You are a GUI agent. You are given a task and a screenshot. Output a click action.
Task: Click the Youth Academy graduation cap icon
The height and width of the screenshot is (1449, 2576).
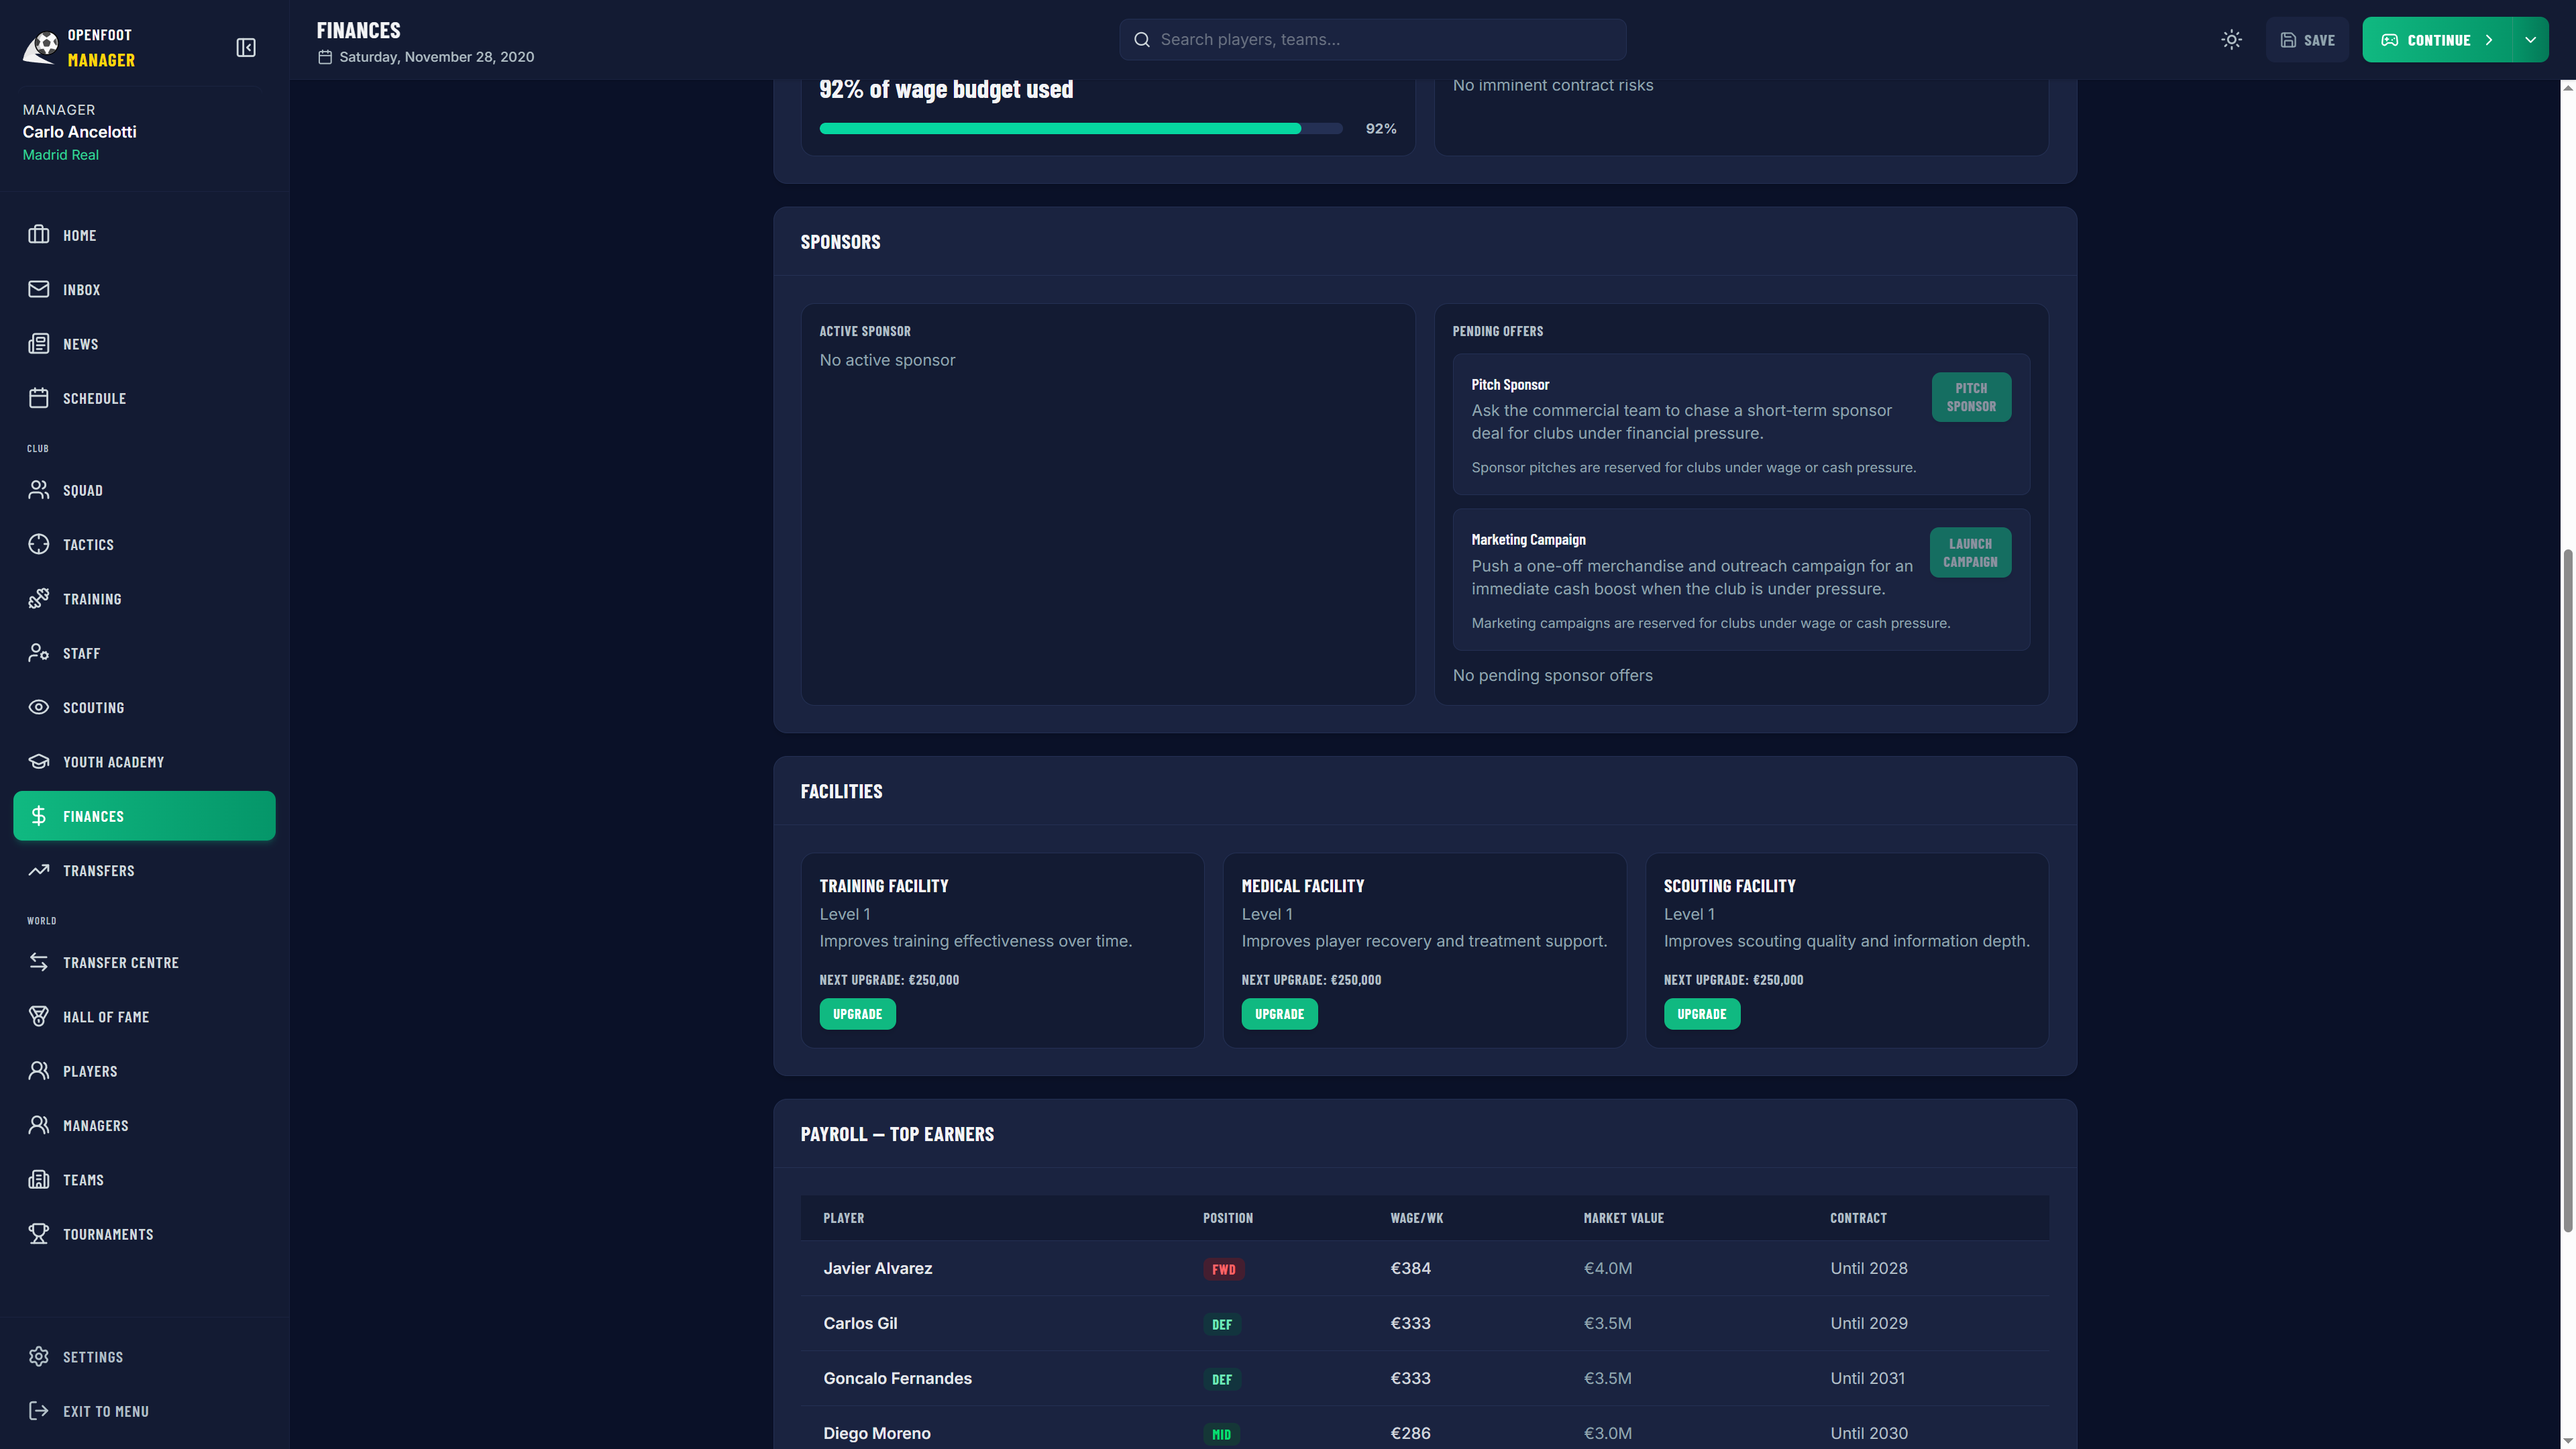(39, 761)
